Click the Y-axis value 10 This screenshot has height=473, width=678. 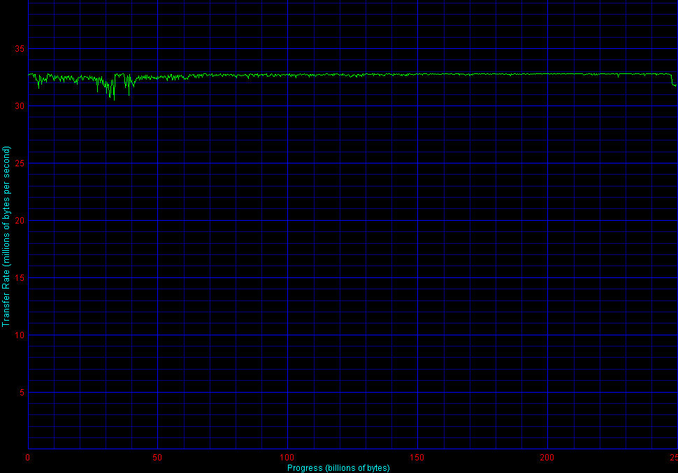(x=20, y=335)
